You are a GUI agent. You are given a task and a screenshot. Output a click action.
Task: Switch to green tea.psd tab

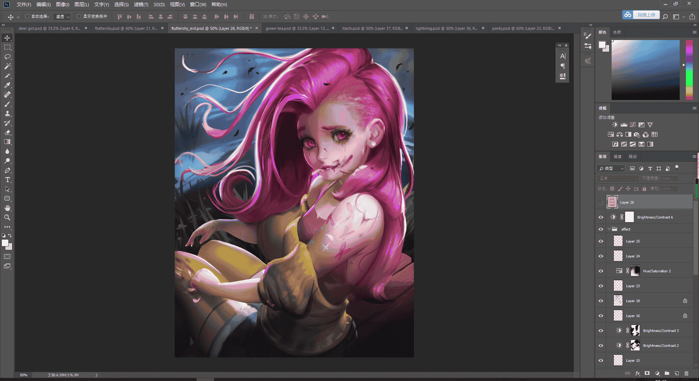pos(297,28)
